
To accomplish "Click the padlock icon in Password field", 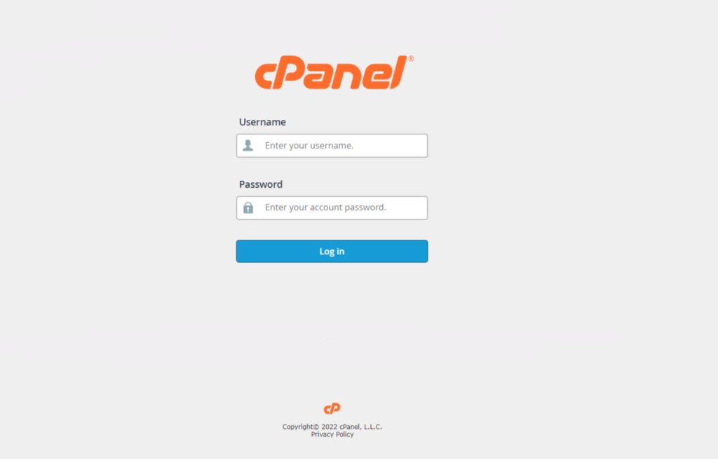I will pyautogui.click(x=248, y=207).
